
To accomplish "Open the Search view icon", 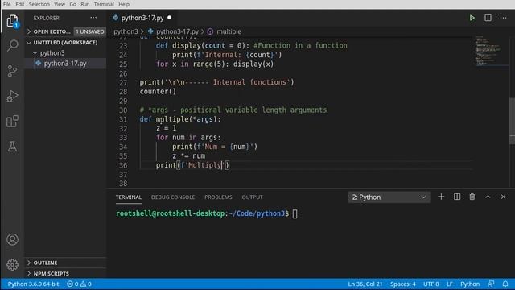I will (13, 45).
